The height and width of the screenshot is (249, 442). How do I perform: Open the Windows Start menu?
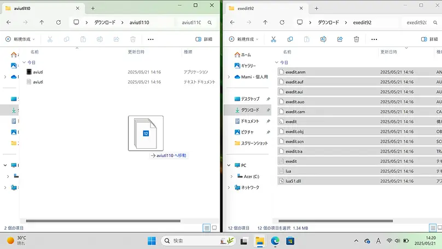tap(152, 241)
